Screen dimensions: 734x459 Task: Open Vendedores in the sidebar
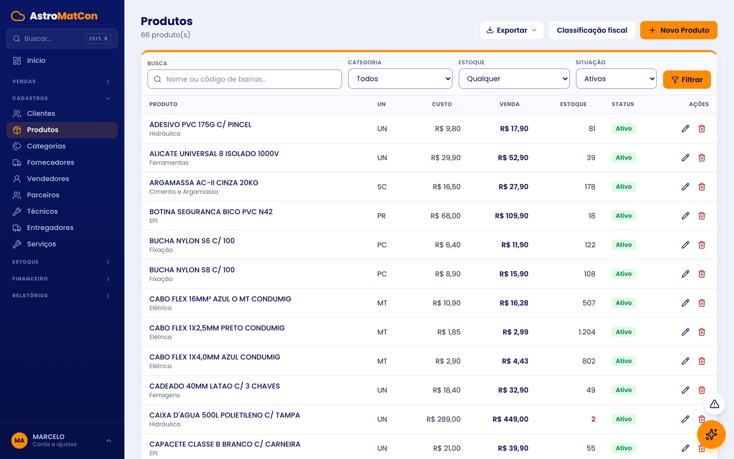(x=62, y=179)
